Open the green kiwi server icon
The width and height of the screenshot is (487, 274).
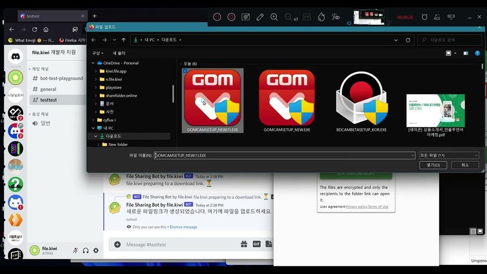click(16, 77)
